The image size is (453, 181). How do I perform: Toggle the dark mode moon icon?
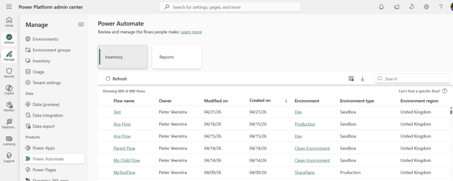click(x=411, y=7)
